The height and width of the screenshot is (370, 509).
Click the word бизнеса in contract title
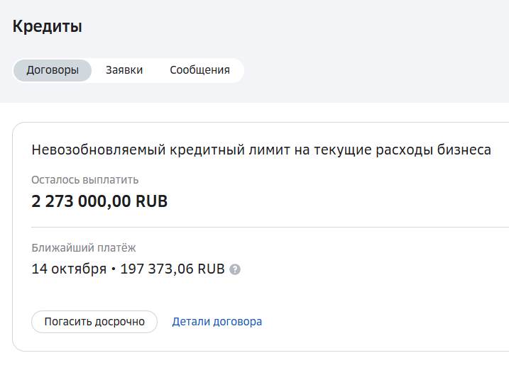click(x=464, y=150)
